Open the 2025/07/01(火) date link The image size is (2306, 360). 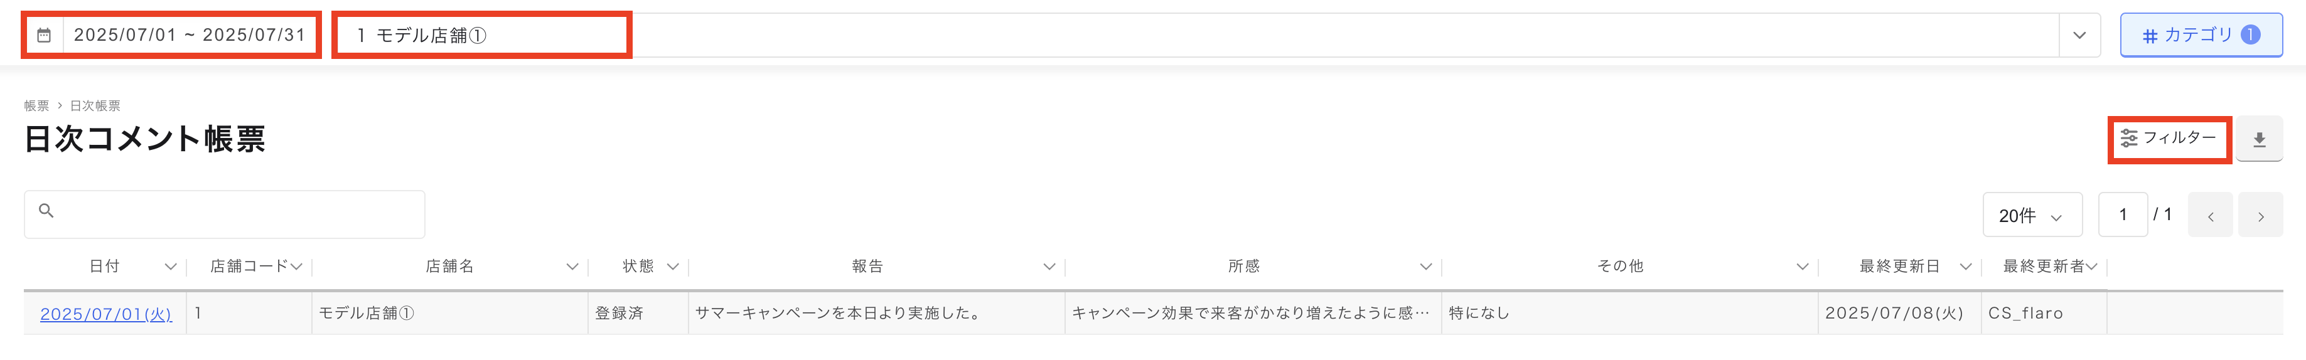105,314
